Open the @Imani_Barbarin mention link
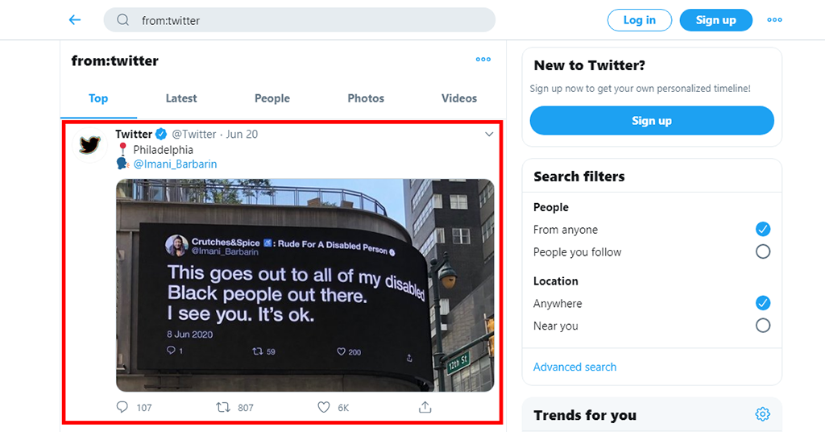The width and height of the screenshot is (825, 432). [x=175, y=164]
